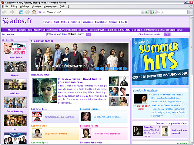194x145 pixels.
Task: Select slide number 6 on the Heroes banner
Action: (120, 69)
